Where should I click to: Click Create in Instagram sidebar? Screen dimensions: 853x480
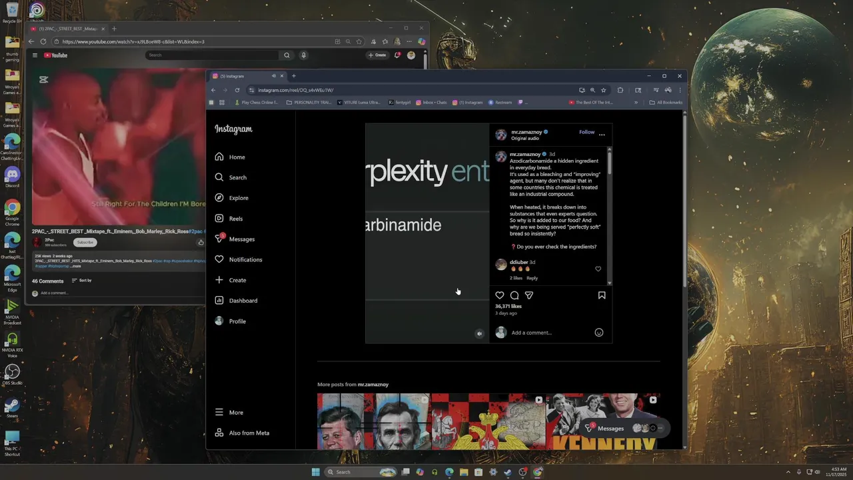click(x=231, y=280)
